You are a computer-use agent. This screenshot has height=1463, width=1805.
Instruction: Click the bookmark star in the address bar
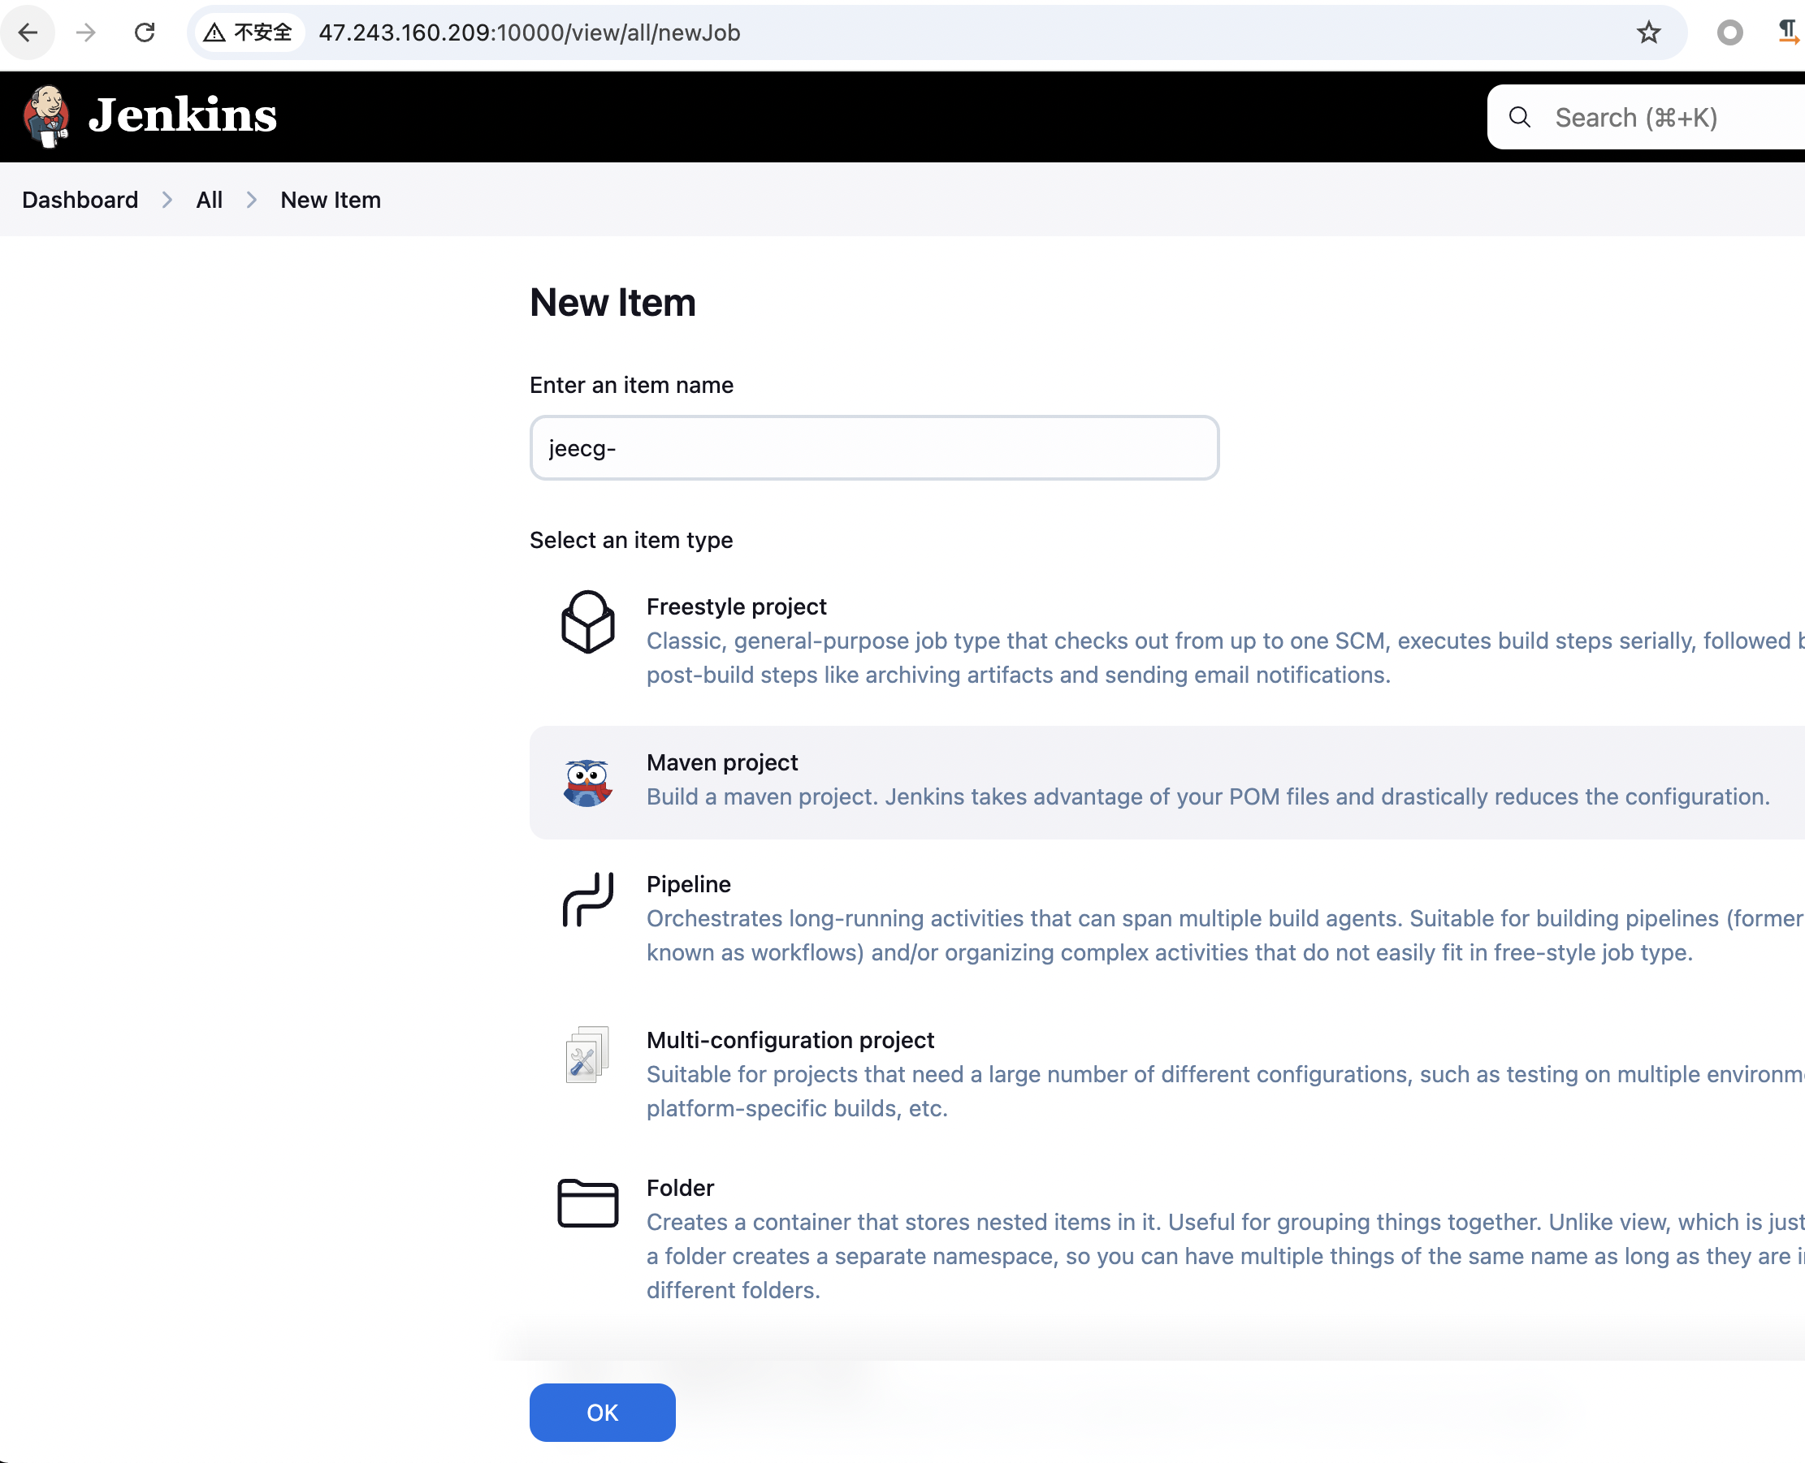tap(1648, 32)
